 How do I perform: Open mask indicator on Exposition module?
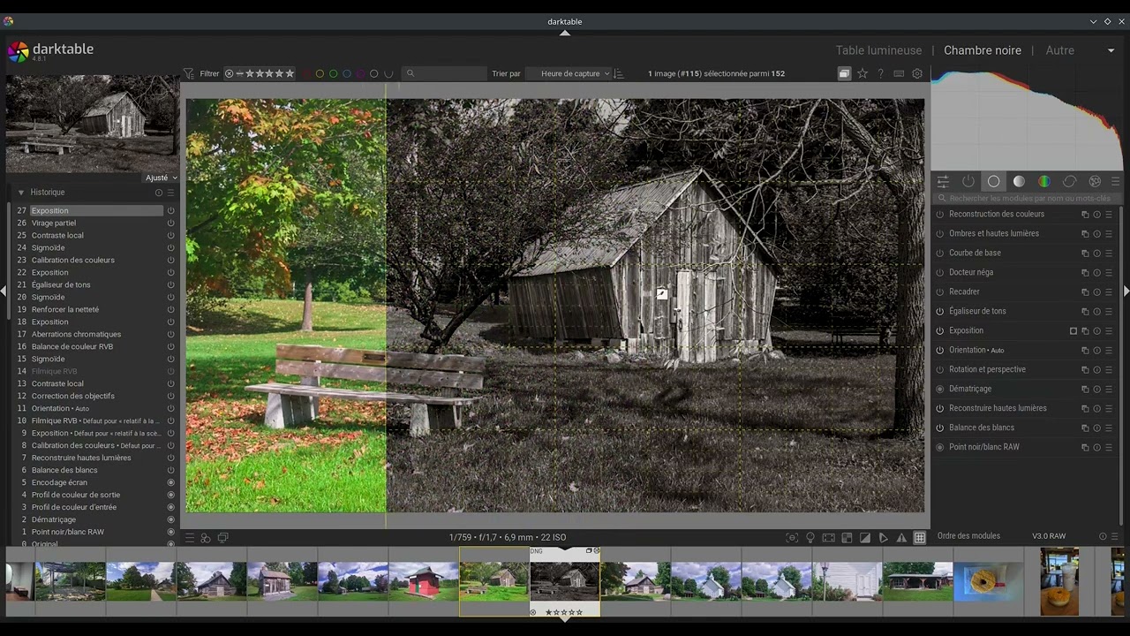1073,330
